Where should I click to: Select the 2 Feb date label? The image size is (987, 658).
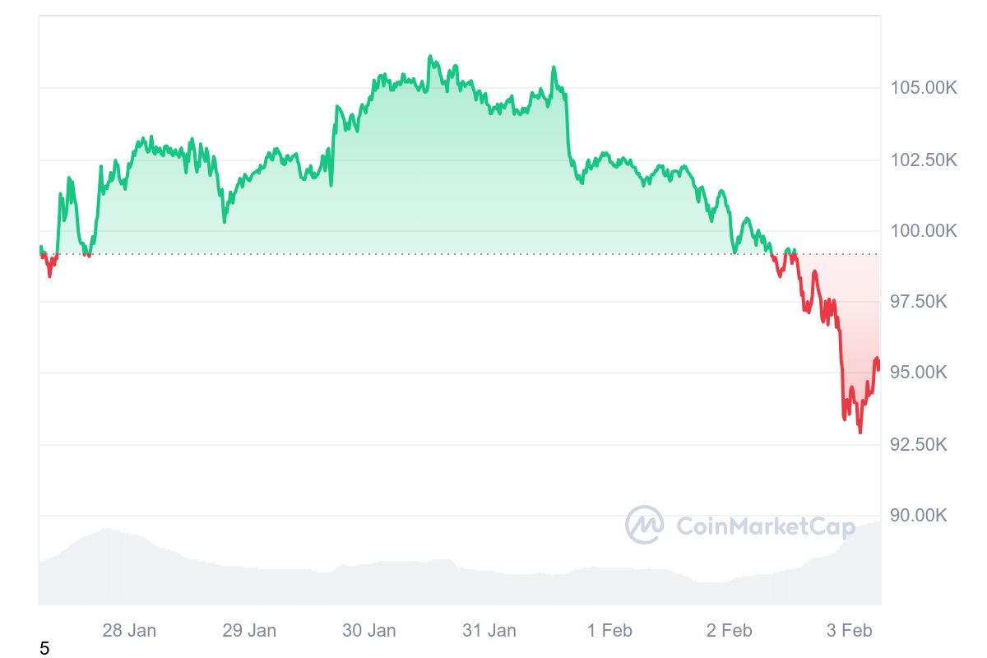click(730, 631)
